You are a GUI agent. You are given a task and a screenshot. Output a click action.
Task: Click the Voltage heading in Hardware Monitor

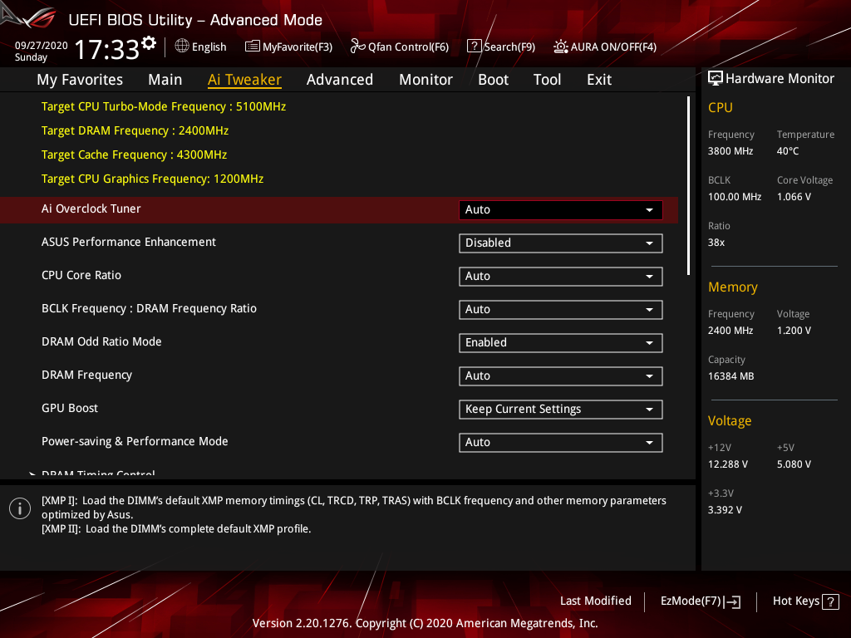click(730, 421)
